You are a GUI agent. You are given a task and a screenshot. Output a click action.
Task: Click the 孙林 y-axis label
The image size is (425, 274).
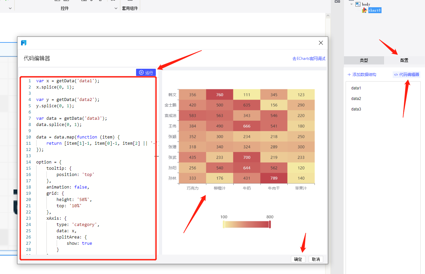pos(172,178)
